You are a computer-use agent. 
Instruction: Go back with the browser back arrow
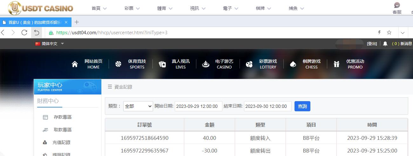(x=3, y=32)
